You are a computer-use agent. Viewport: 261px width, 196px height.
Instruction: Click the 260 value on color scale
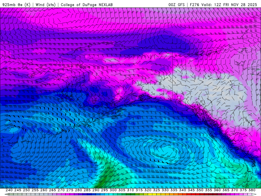44,190
